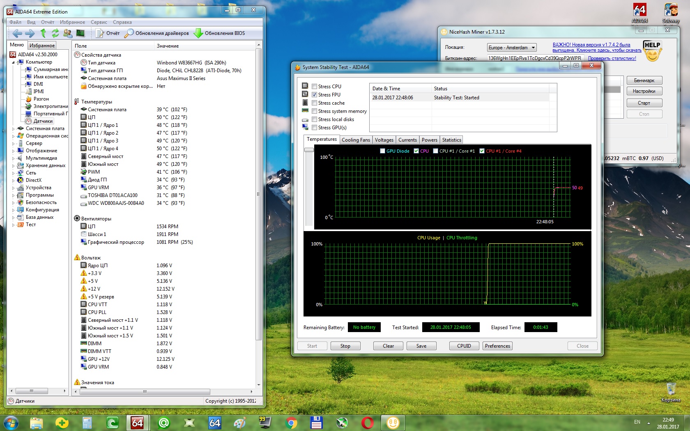The image size is (690, 431).
Task: Select Датчики sensor tree item
Action: click(x=43, y=121)
